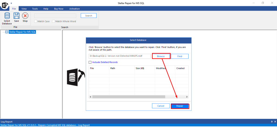Open the Activation tab
This screenshot has height=140, width=277.
coord(74,9)
